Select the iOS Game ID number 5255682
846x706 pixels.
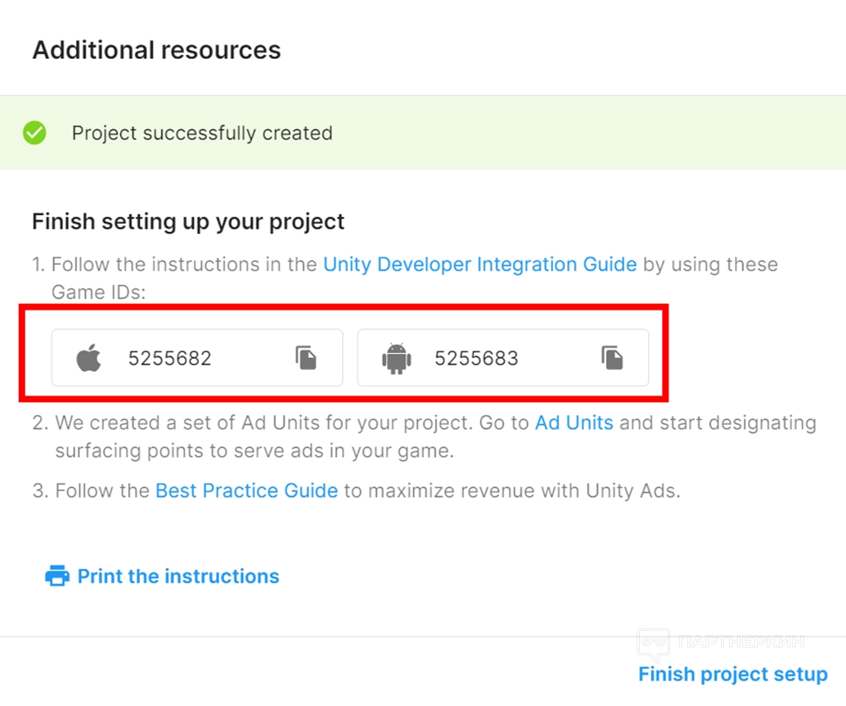170,358
